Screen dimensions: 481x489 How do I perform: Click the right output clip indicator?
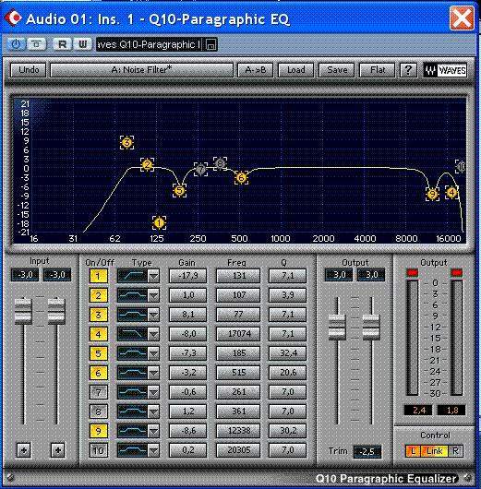pos(457,273)
